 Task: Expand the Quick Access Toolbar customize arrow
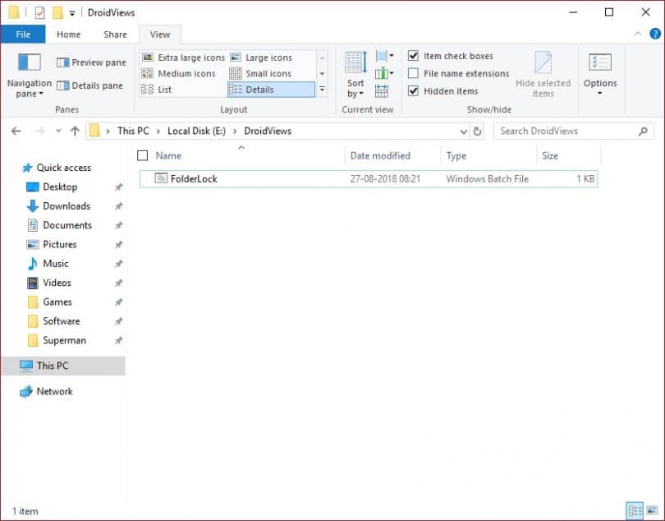point(71,12)
